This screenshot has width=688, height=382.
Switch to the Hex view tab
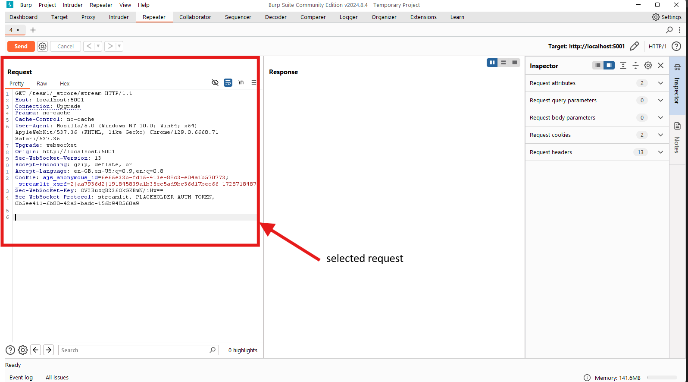pyautogui.click(x=65, y=84)
